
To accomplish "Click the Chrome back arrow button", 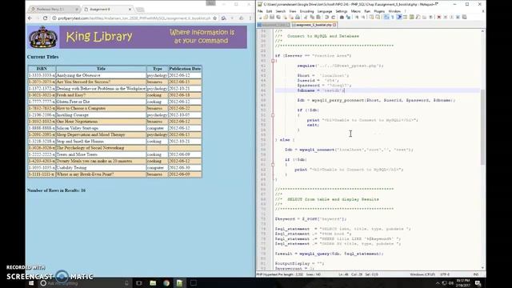I will (x=30, y=18).
